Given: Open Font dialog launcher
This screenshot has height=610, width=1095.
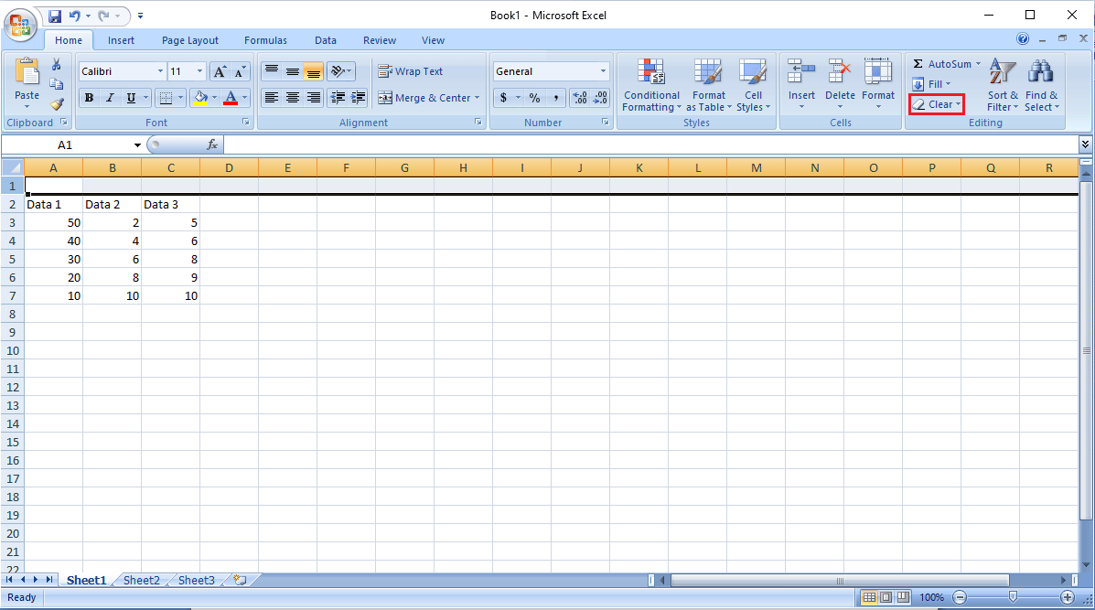Looking at the screenshot, I should point(246,123).
